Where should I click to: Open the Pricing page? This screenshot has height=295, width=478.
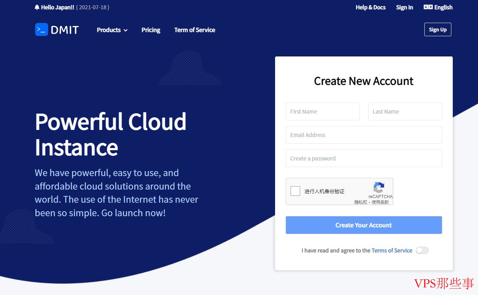point(151,30)
